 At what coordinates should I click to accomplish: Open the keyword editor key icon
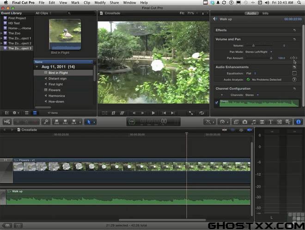click(46, 122)
